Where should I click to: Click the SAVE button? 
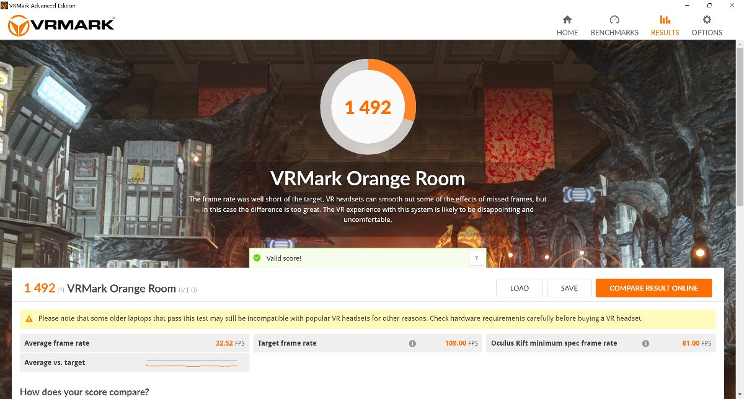(569, 288)
